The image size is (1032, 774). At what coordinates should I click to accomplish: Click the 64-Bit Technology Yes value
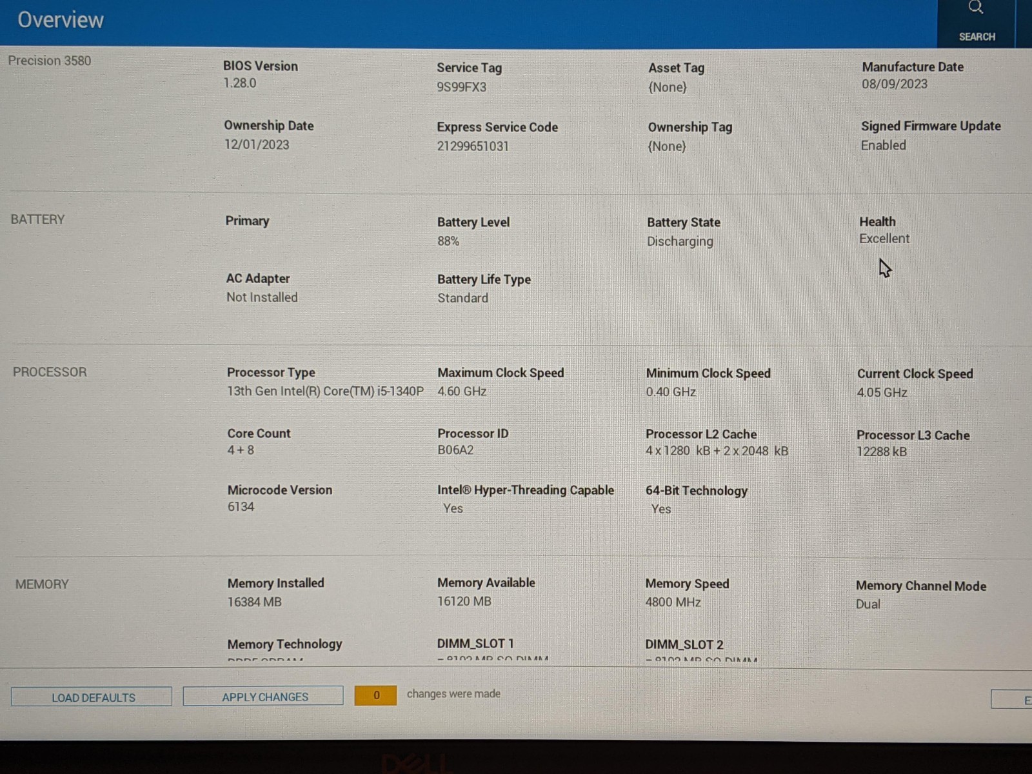pos(661,509)
